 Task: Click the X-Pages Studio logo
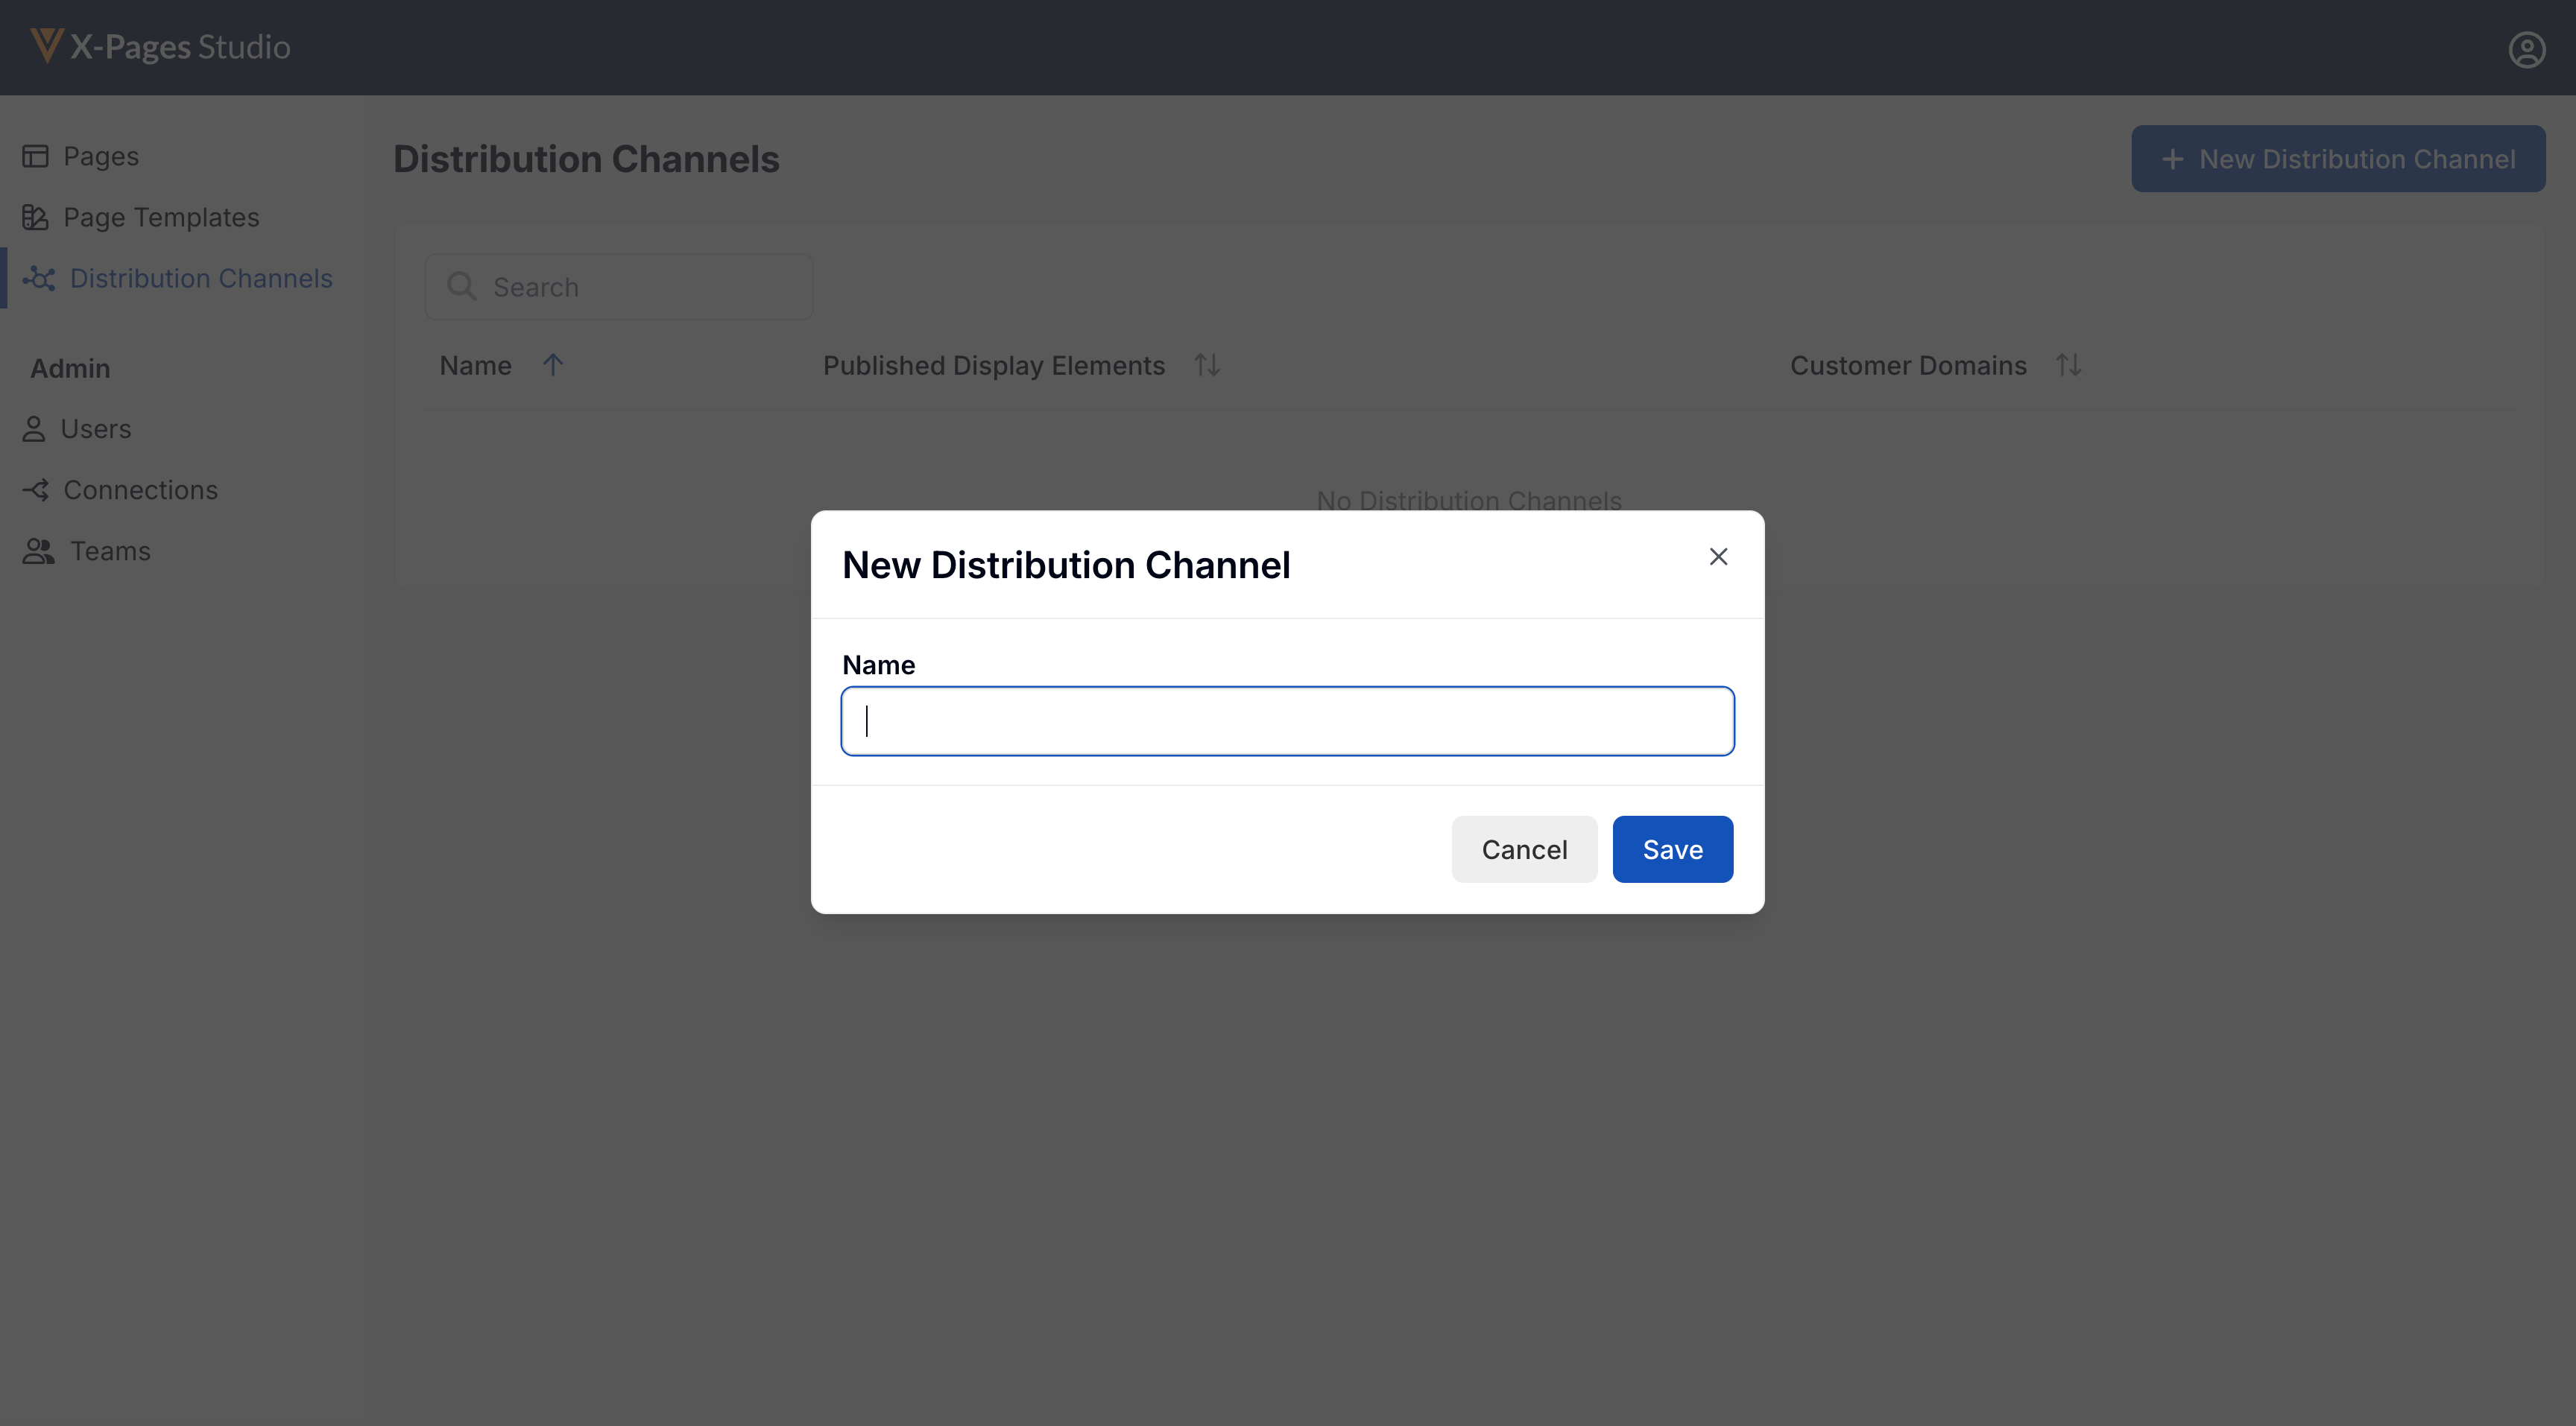(x=160, y=47)
